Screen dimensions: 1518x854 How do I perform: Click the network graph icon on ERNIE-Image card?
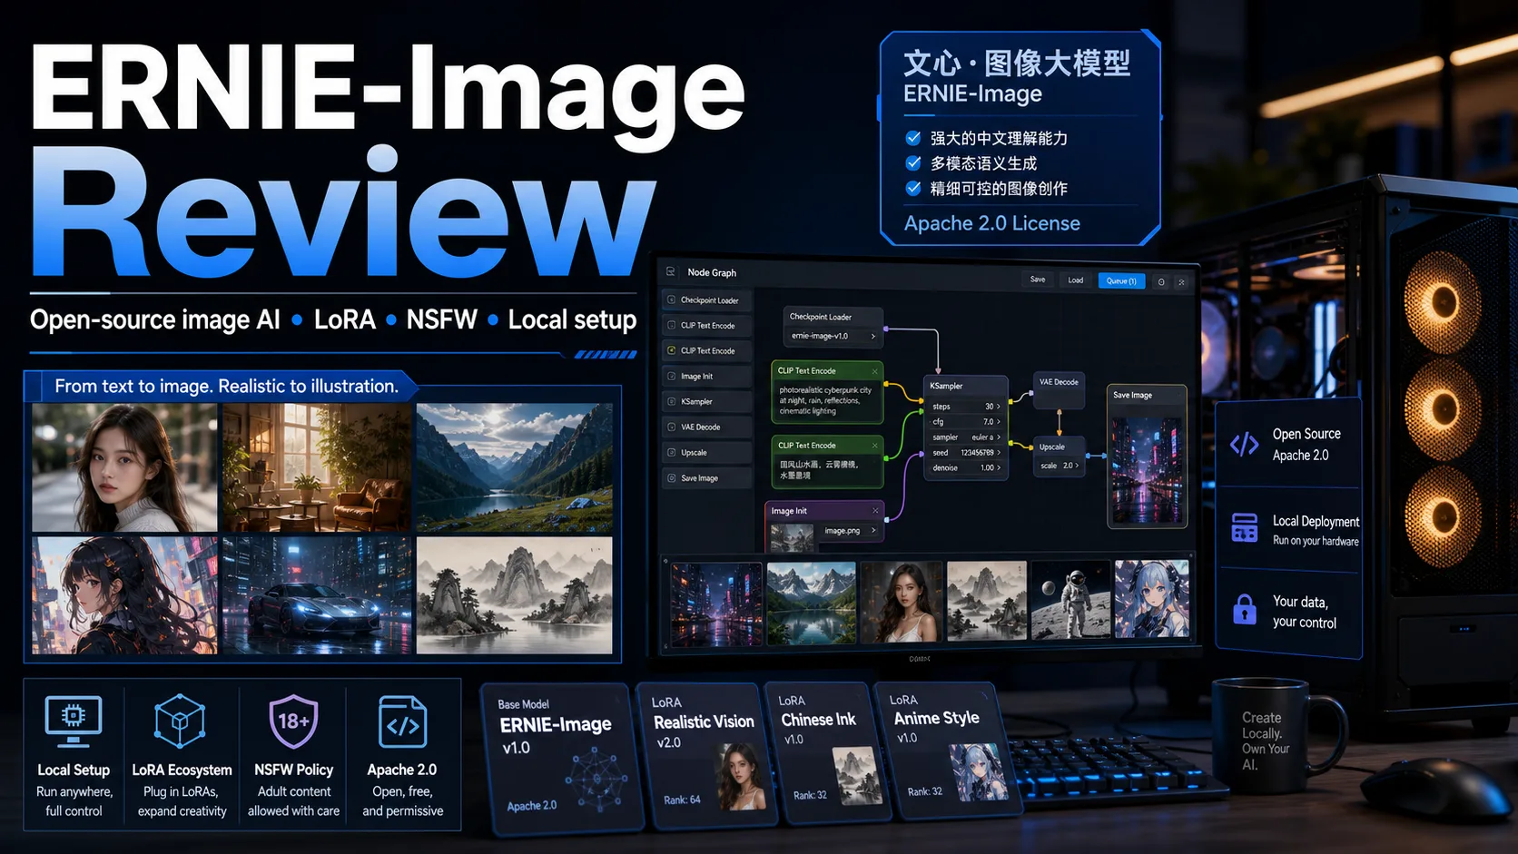(x=596, y=779)
